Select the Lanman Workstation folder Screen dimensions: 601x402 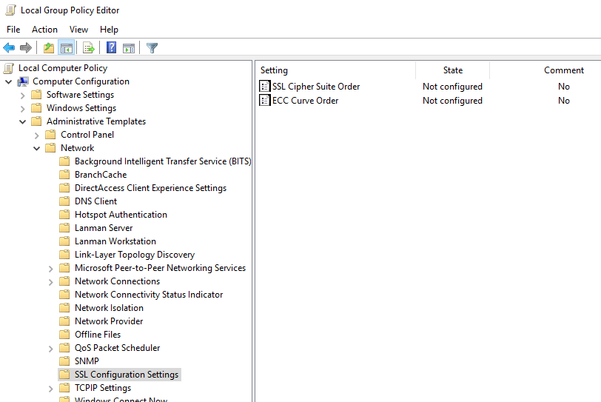point(115,241)
